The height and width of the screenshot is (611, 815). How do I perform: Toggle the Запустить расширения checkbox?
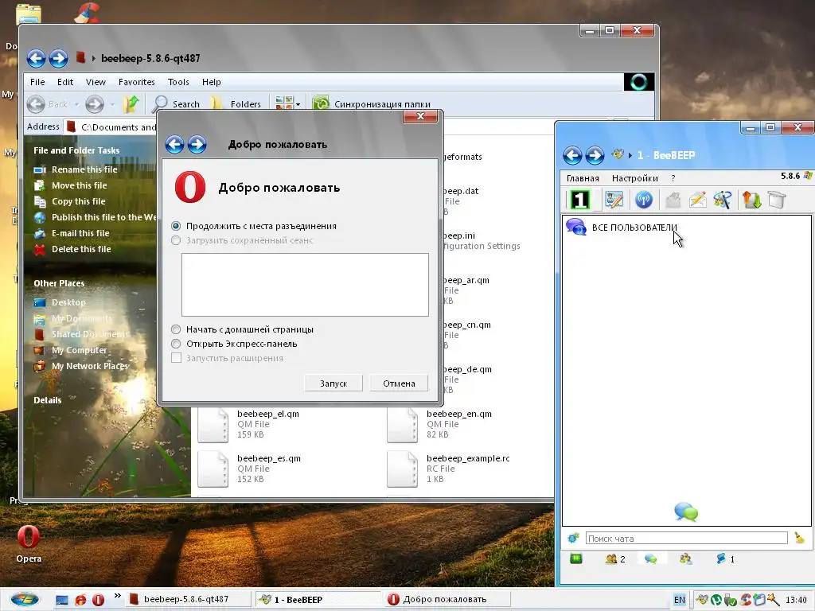(176, 358)
